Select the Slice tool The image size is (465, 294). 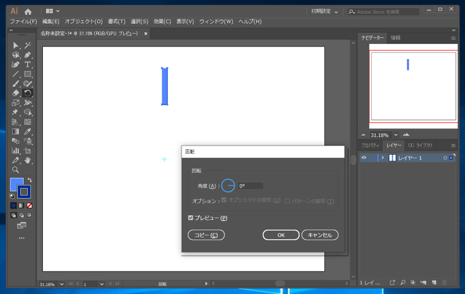(15, 160)
